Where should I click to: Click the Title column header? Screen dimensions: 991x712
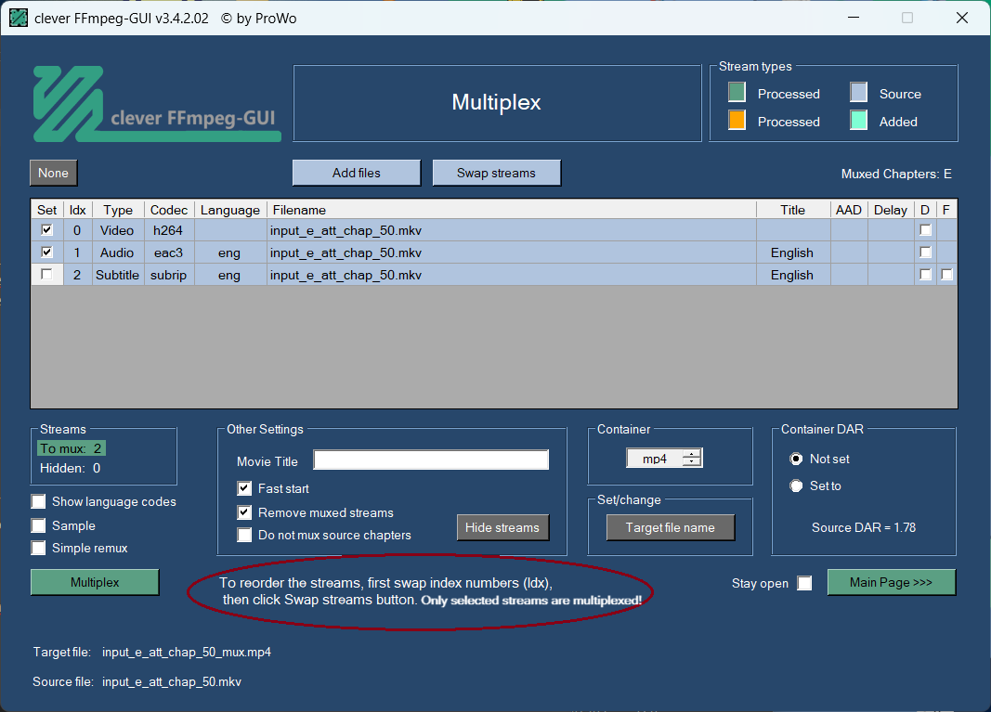pyautogui.click(x=792, y=210)
